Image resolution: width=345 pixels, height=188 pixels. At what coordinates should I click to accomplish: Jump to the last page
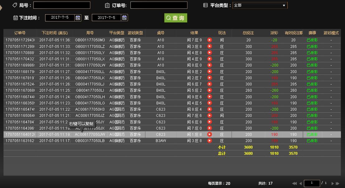click(338, 183)
